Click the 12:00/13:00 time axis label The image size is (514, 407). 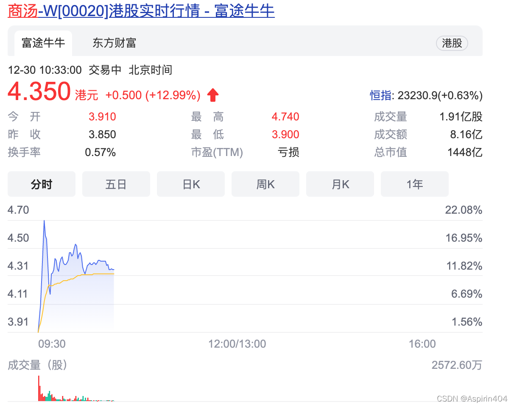(237, 344)
